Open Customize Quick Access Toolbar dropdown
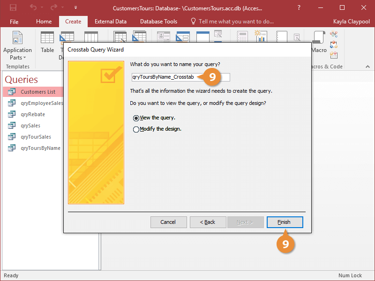The width and height of the screenshot is (375, 281). coord(75,7)
